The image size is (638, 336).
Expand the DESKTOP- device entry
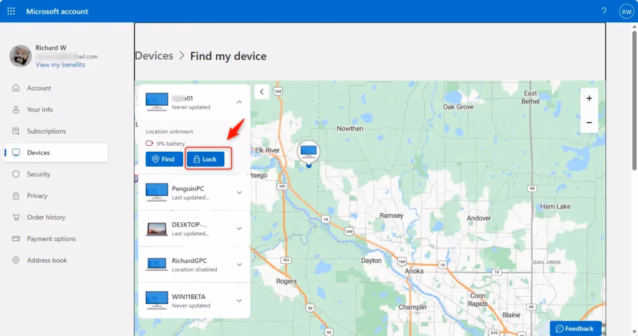point(239,228)
